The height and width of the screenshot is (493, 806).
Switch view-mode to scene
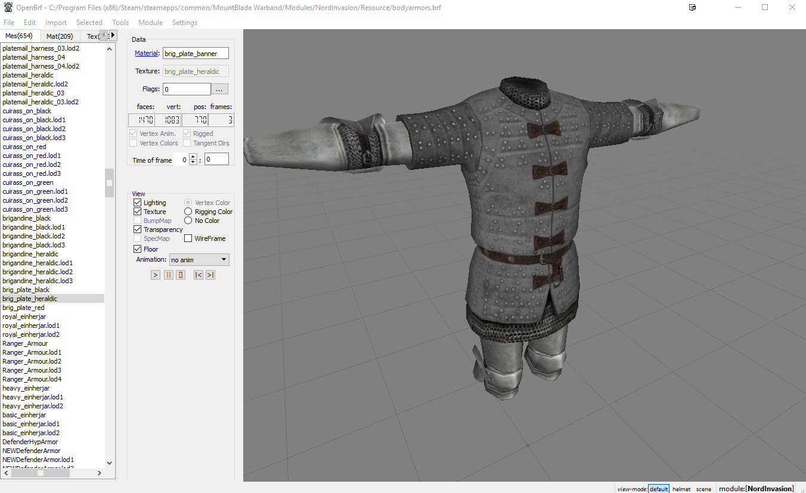(x=703, y=489)
